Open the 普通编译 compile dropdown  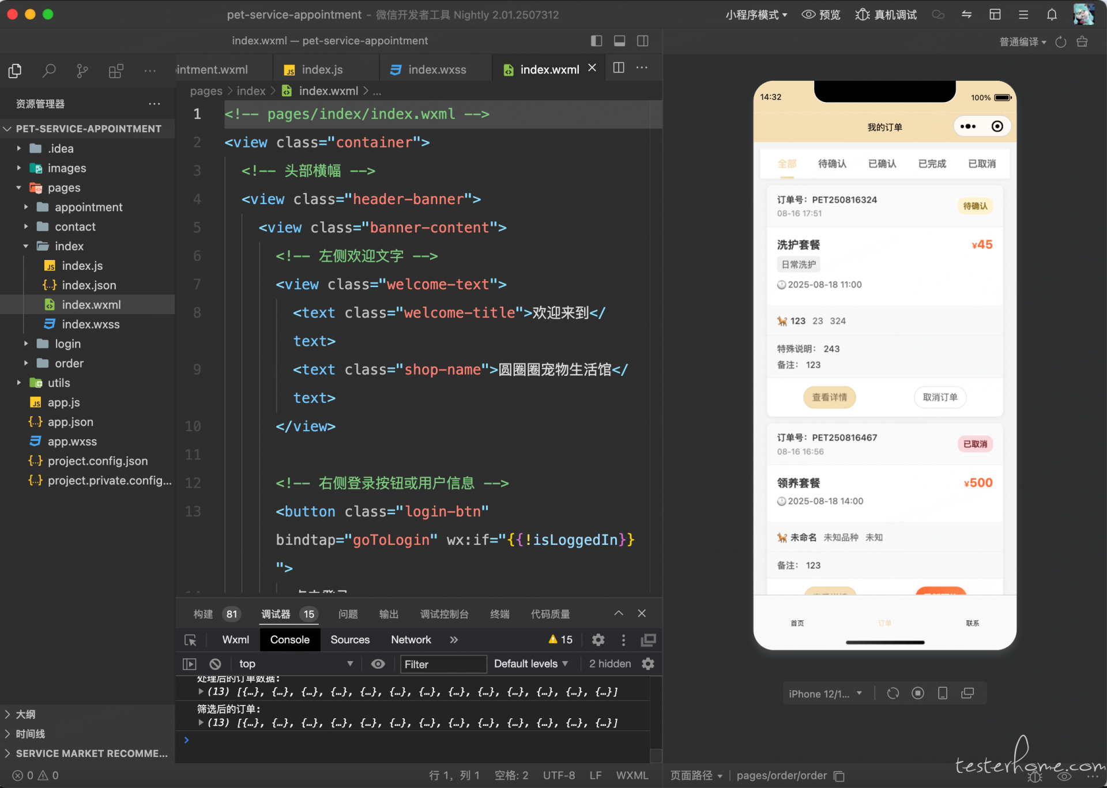[x=1023, y=42]
